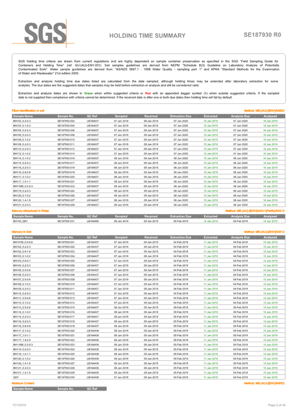This screenshot has width=292, height=413.
Task: Click 'Analysed' header in Fibre Identification table
Action: [x=270, y=116]
